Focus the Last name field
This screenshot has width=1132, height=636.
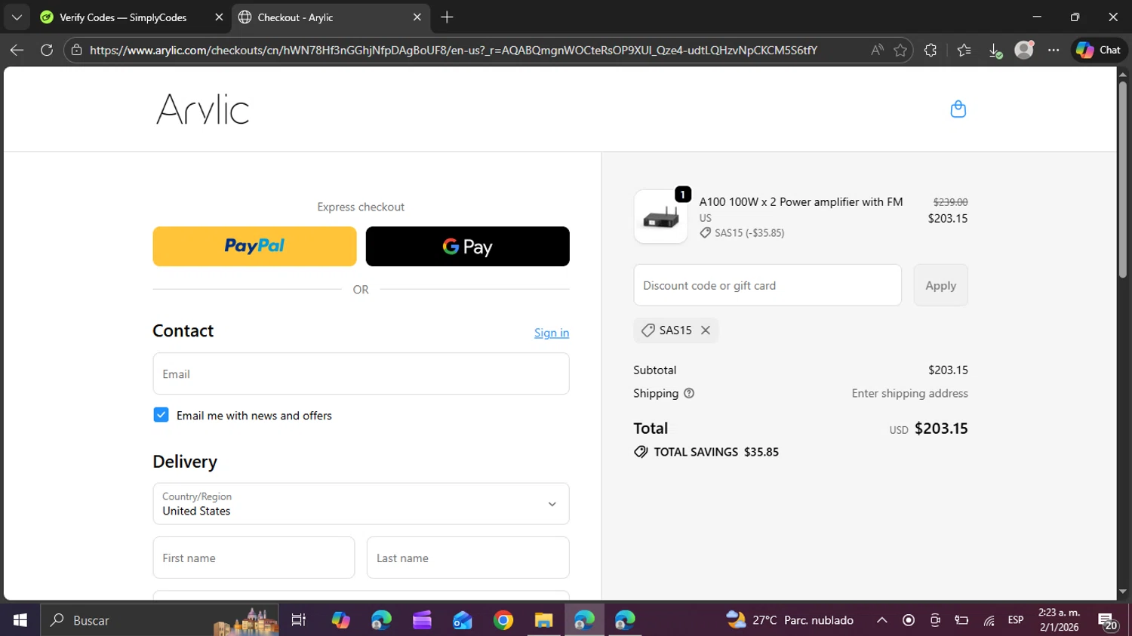(x=468, y=558)
